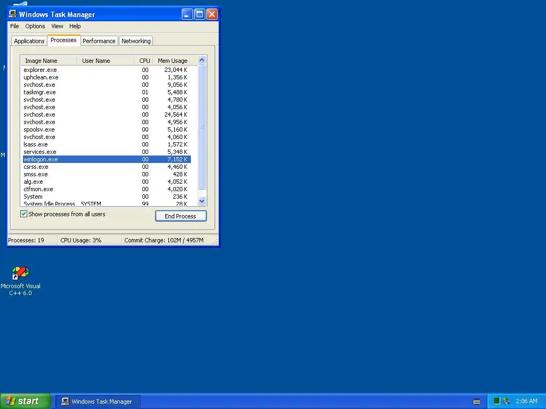Sort by User Name column header
This screenshot has width=546, height=409.
point(106,61)
